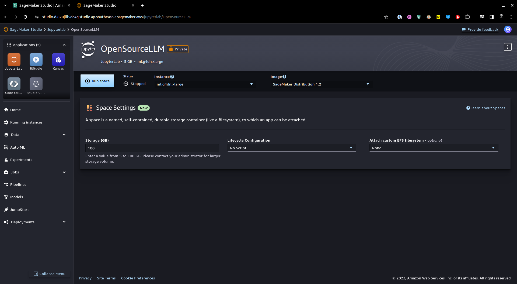Expand the Data section in sidebar
The image size is (517, 284).
click(x=64, y=135)
